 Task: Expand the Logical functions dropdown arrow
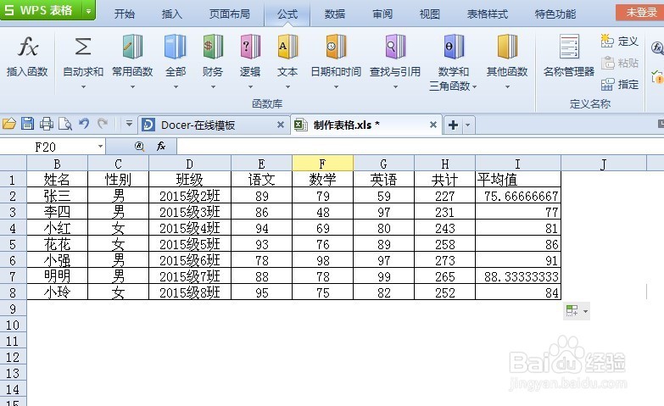250,86
